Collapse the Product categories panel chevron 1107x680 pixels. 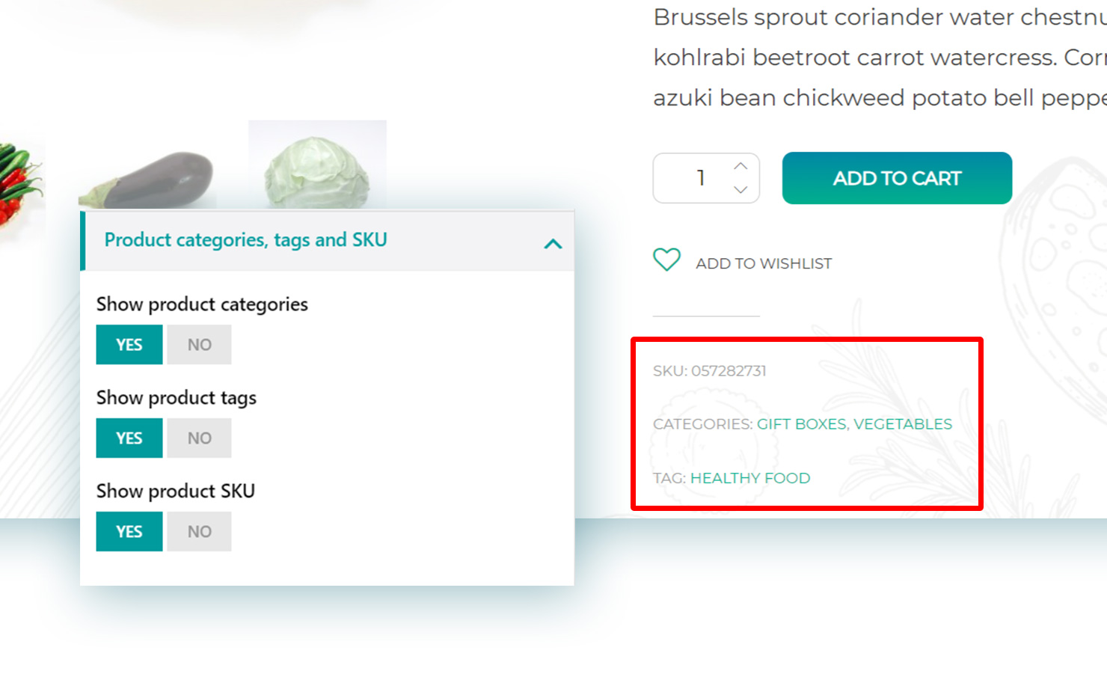tap(553, 244)
